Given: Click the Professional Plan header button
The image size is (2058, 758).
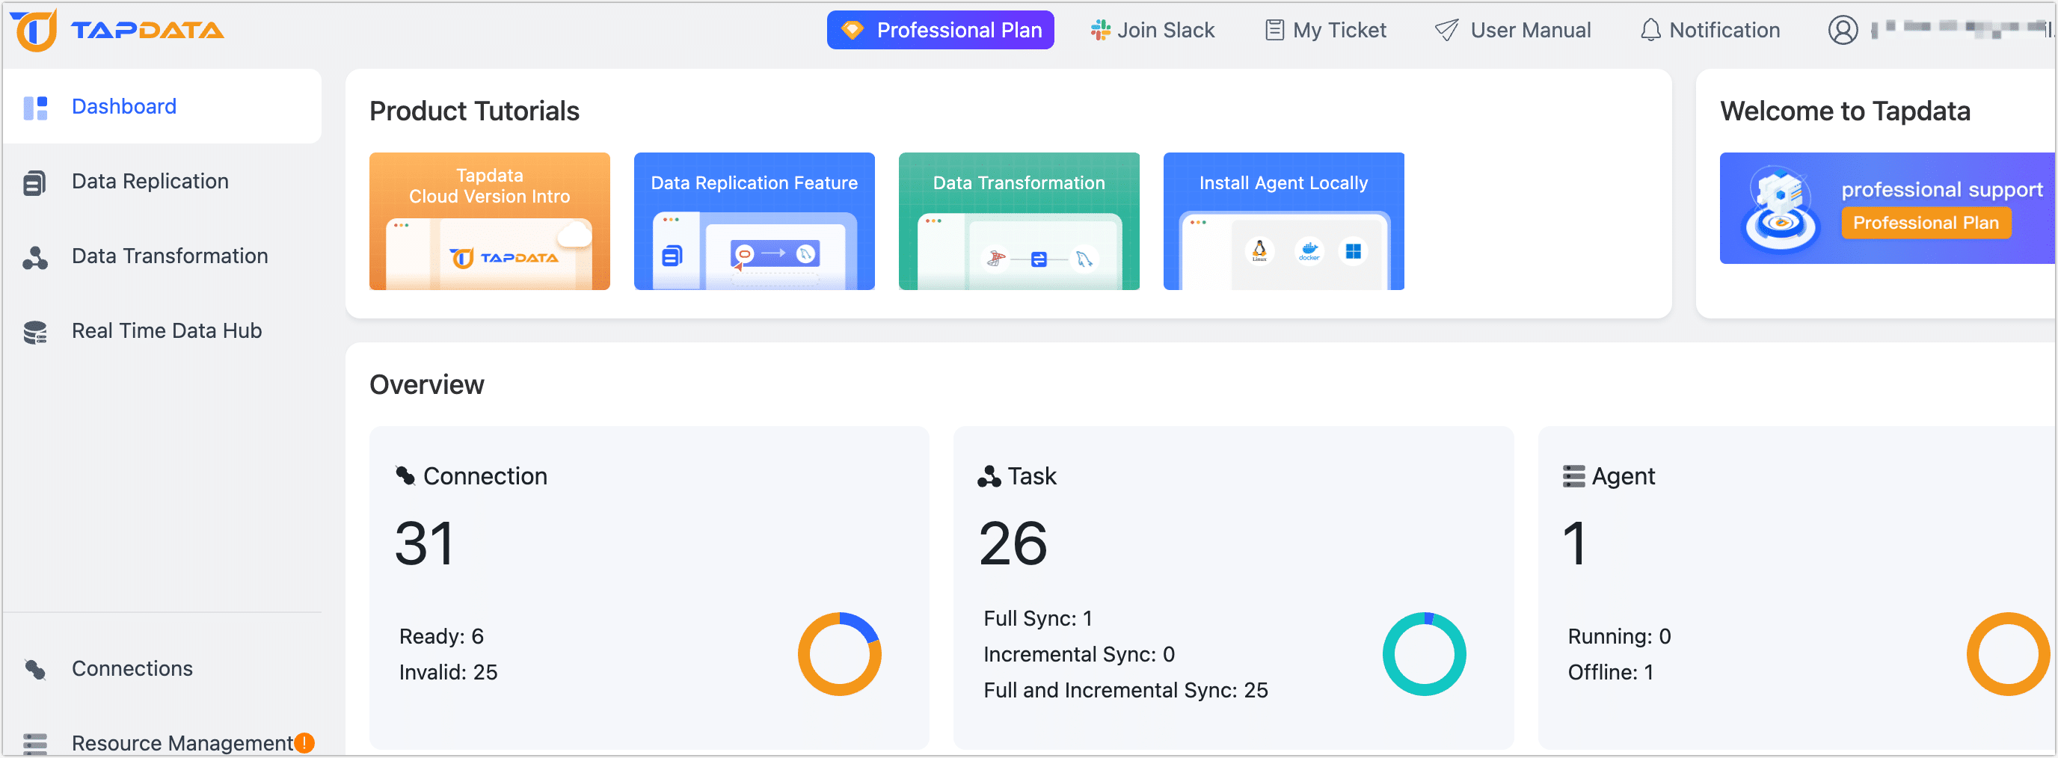Looking at the screenshot, I should (939, 31).
